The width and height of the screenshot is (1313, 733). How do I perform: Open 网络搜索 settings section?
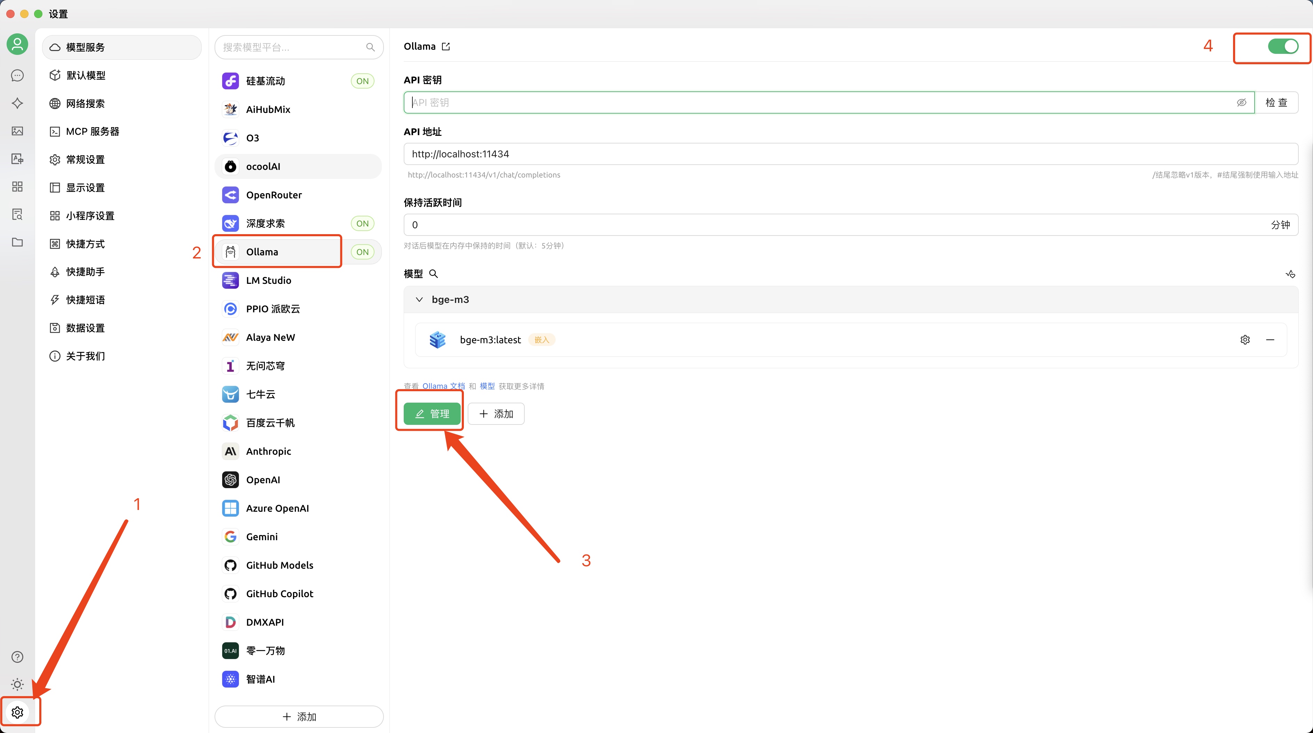pyautogui.click(x=122, y=104)
